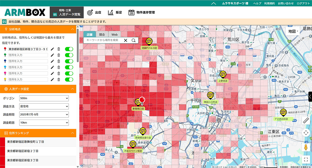The width and height of the screenshot is (312, 168).
Task: Clear the map search with the X icon
Action: tap(126, 40)
